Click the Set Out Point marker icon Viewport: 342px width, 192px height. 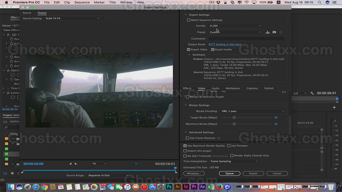(76, 163)
